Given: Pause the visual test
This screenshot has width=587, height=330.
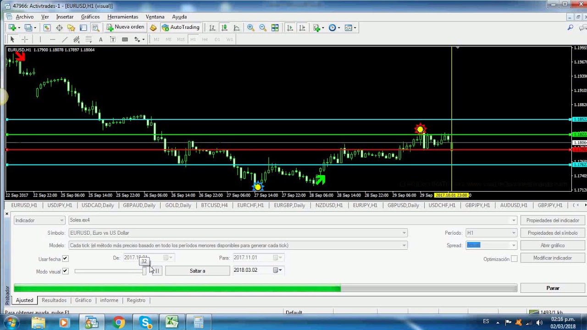Looking at the screenshot, I should [157, 271].
